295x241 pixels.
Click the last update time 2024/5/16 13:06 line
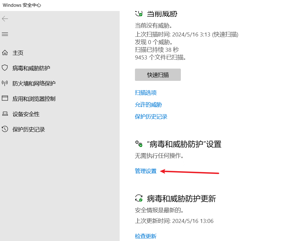tap(174, 221)
